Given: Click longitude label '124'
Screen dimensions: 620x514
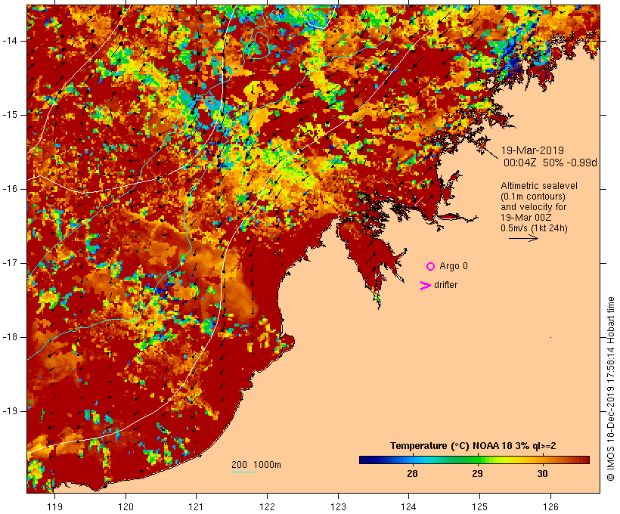Looking at the screenshot, I should [408, 506].
